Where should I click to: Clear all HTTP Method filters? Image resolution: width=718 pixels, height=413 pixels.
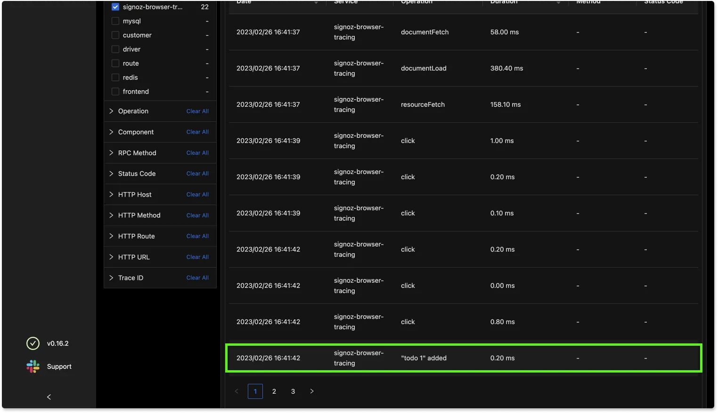point(197,215)
